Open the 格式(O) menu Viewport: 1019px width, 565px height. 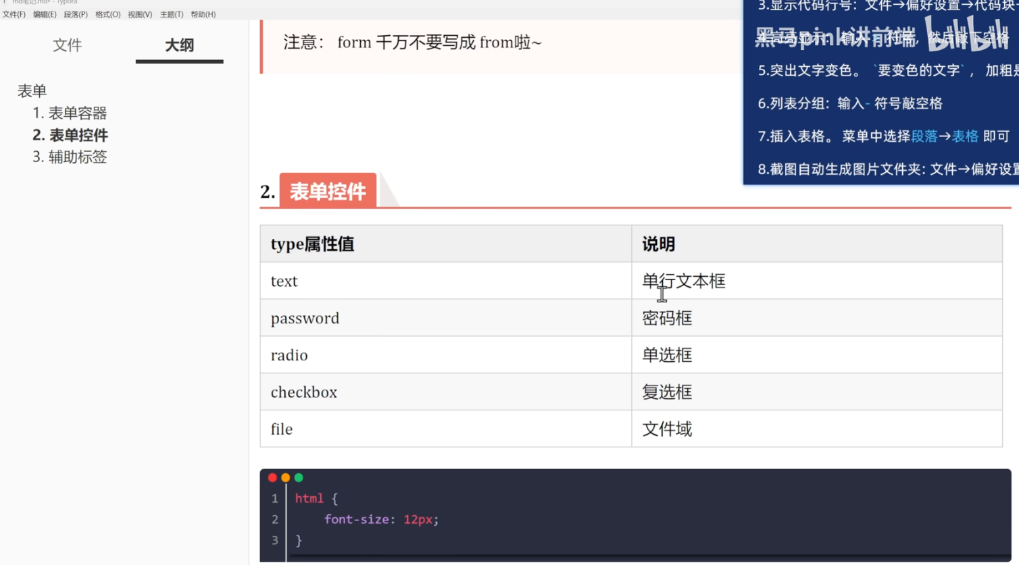107,14
